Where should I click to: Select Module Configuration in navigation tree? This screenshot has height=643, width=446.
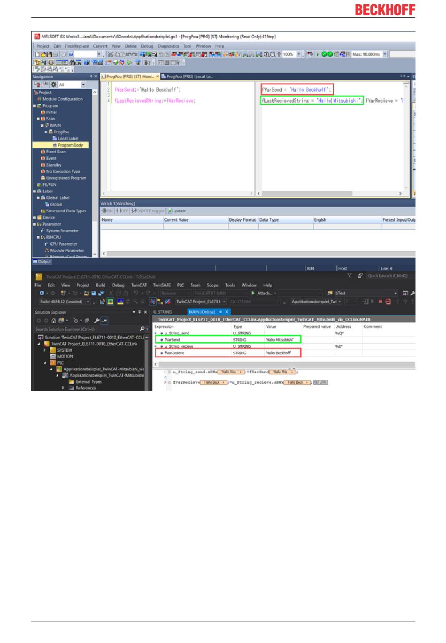coord(62,99)
